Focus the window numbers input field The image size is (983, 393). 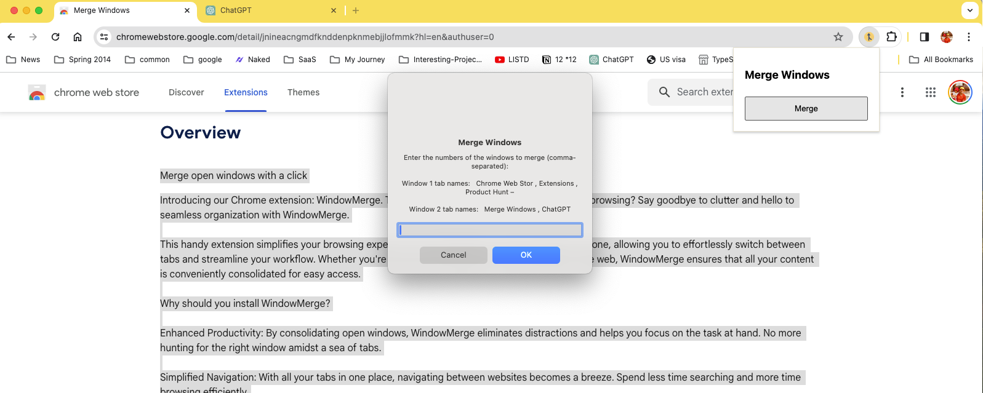point(490,230)
